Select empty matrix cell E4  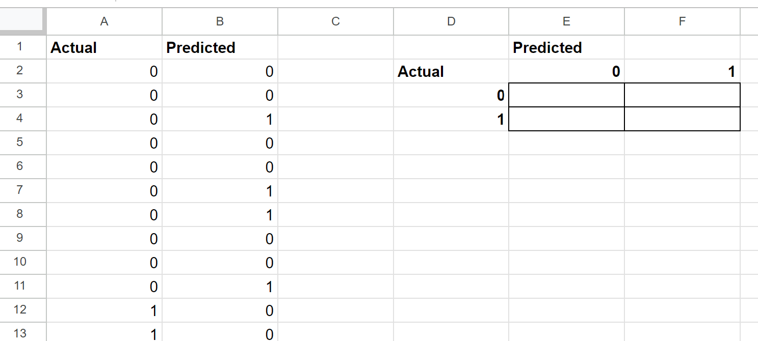(x=566, y=119)
